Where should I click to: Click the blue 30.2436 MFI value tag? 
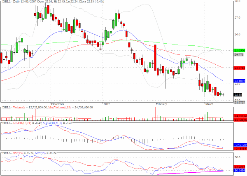click(240, 171)
